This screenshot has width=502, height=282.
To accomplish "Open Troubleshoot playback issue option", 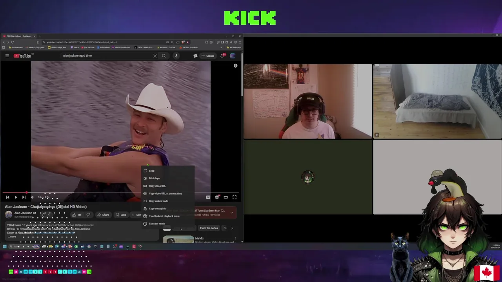I will [168, 216].
